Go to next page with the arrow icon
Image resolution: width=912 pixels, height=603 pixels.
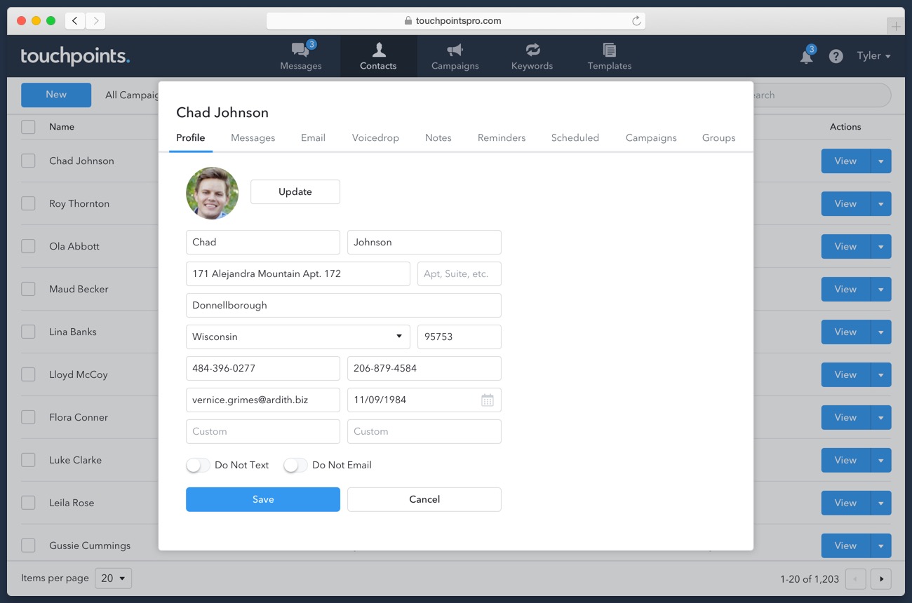click(881, 578)
